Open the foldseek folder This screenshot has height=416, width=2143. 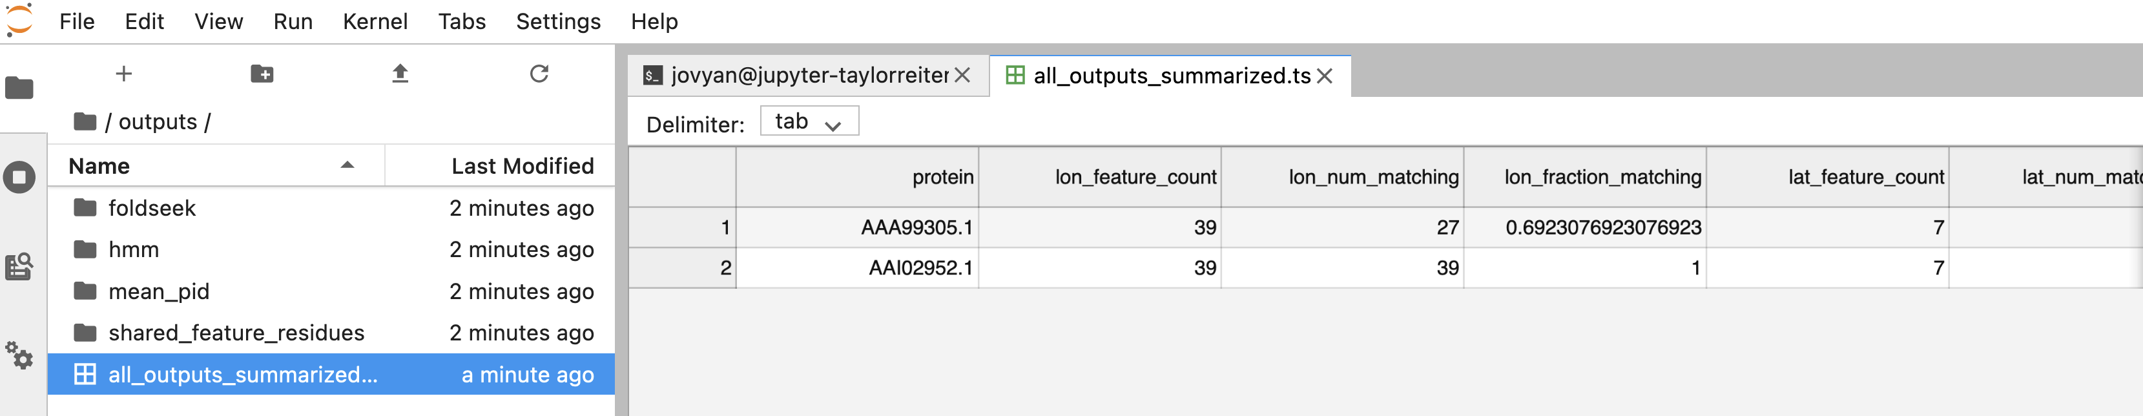(151, 208)
